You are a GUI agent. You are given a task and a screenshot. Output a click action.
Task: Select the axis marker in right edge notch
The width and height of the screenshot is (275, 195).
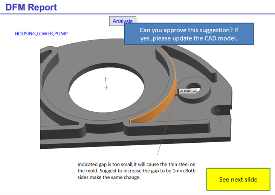tap(219, 111)
